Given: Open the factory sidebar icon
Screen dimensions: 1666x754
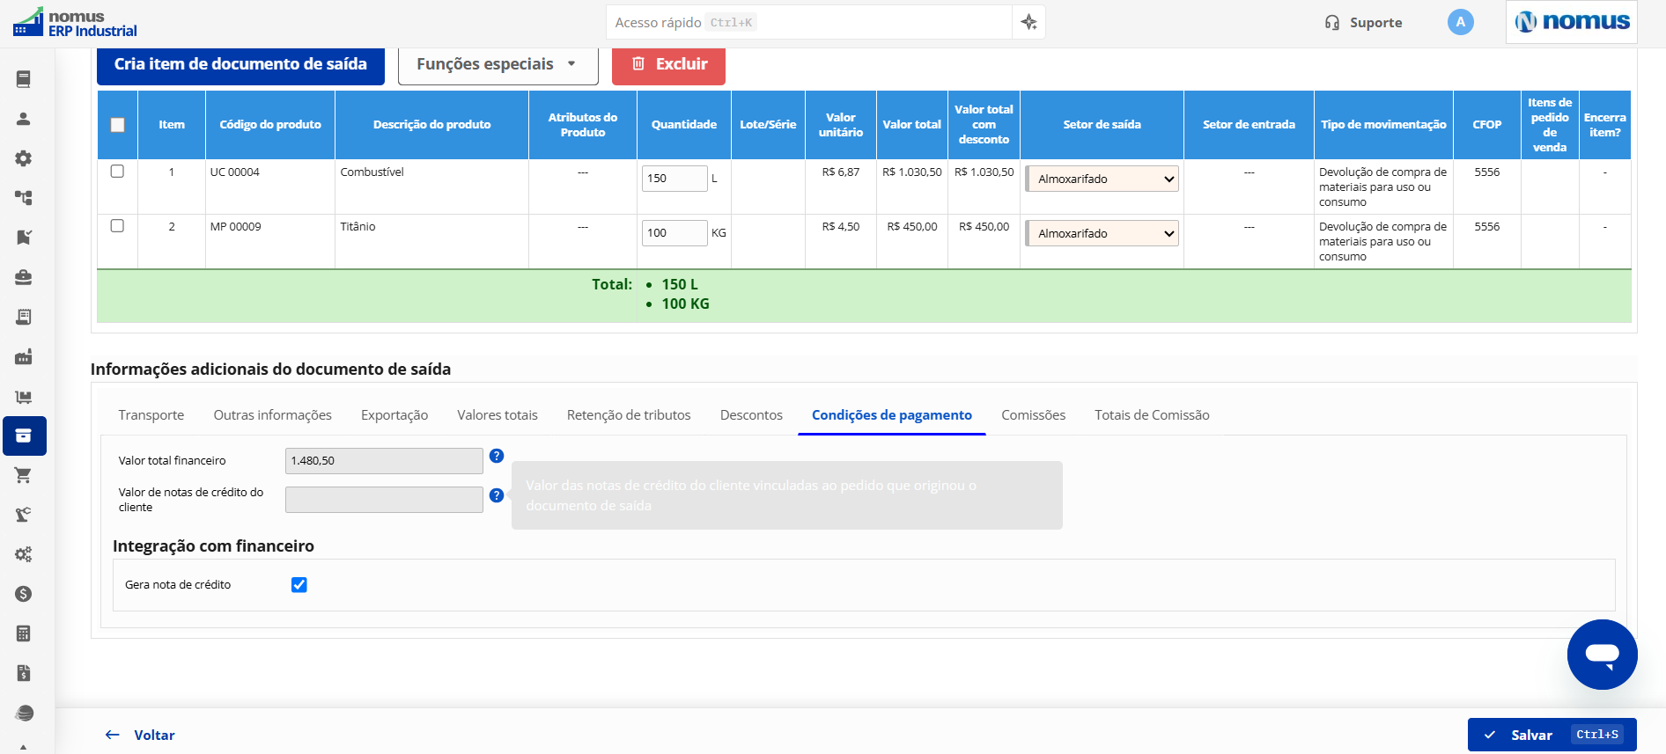Looking at the screenshot, I should pyautogui.click(x=24, y=356).
